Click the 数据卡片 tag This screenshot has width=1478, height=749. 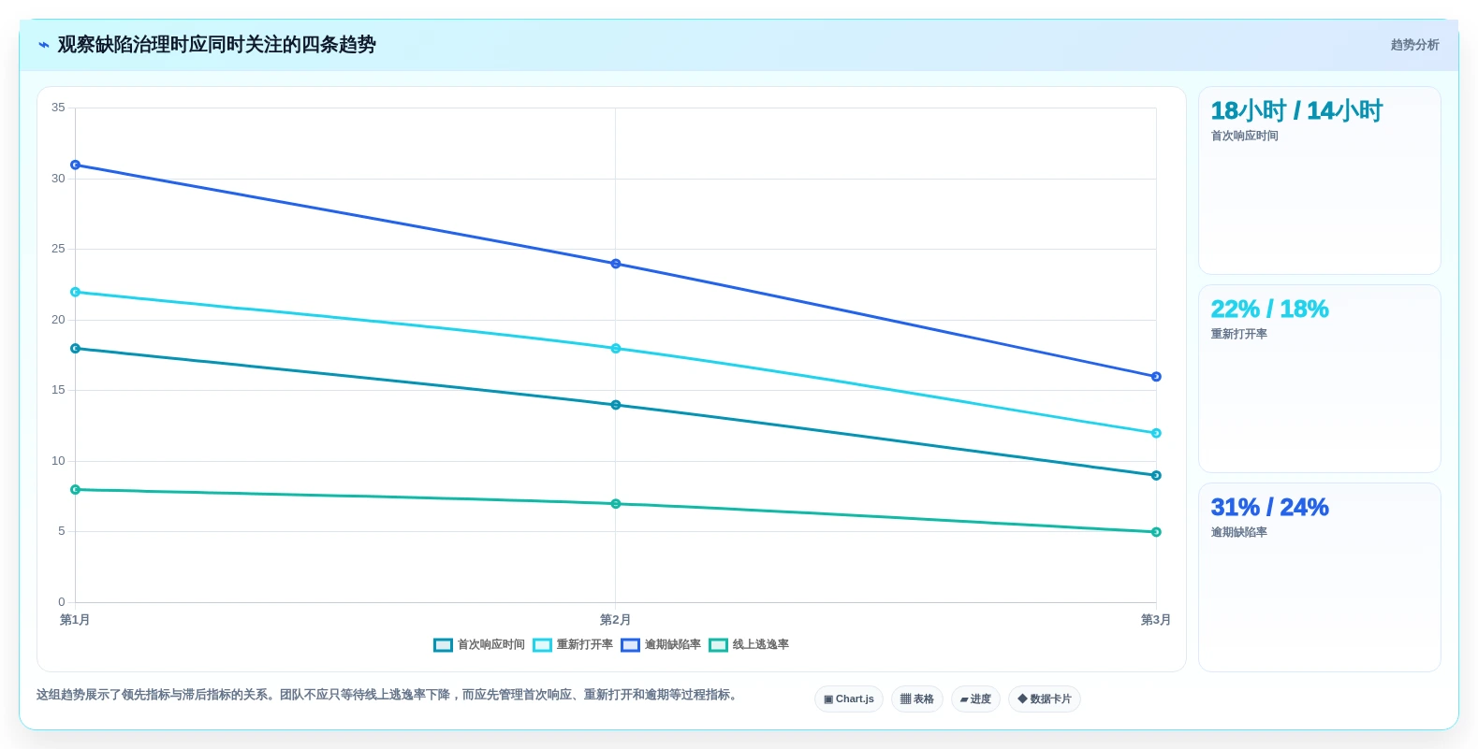1045,699
